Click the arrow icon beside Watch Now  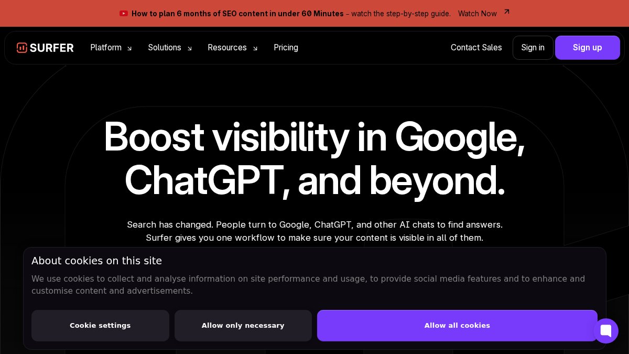pyautogui.click(x=506, y=12)
